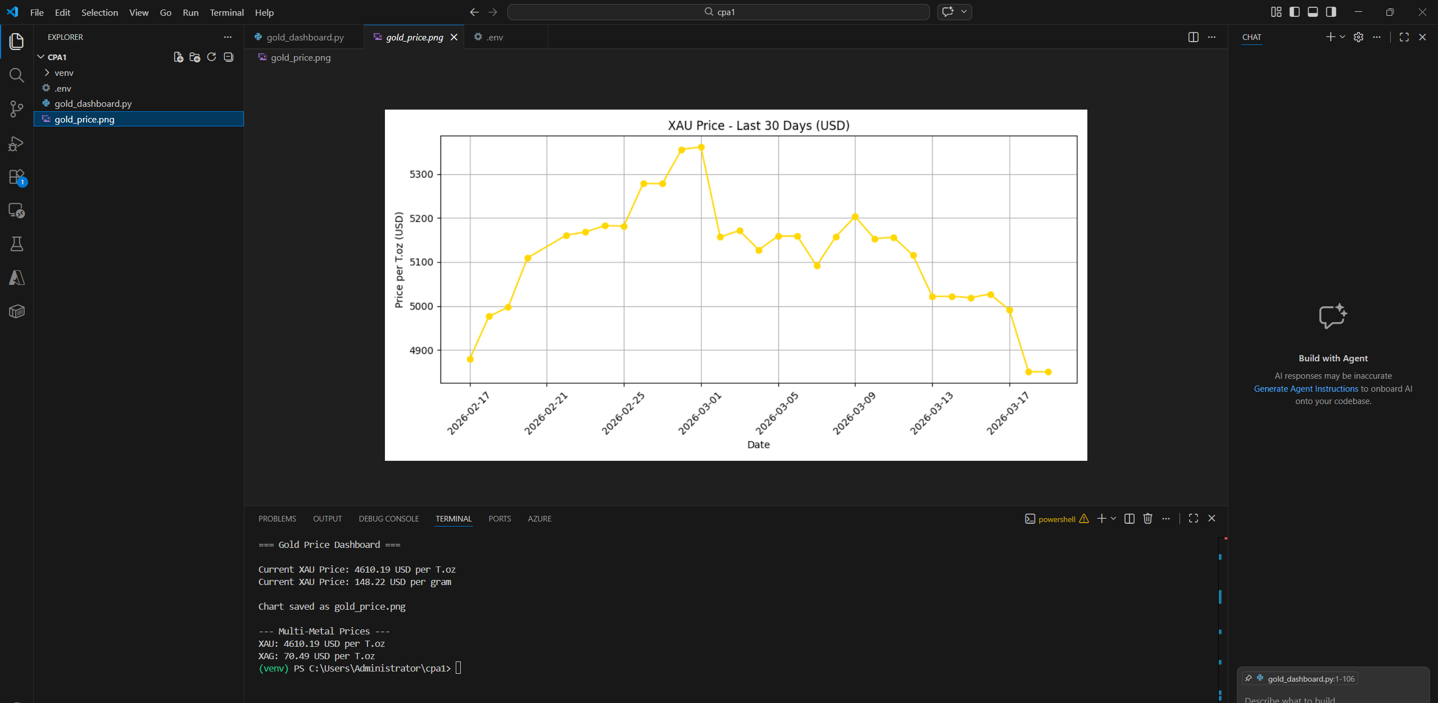Image resolution: width=1438 pixels, height=703 pixels.
Task: Kill terminal with the trash icon
Action: coord(1147,519)
